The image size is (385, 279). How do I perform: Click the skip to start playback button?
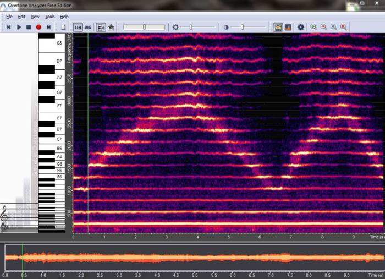9,27
